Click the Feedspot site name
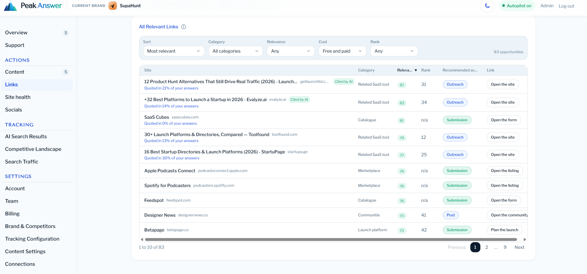Image resolution: width=587 pixels, height=274 pixels. [154, 200]
